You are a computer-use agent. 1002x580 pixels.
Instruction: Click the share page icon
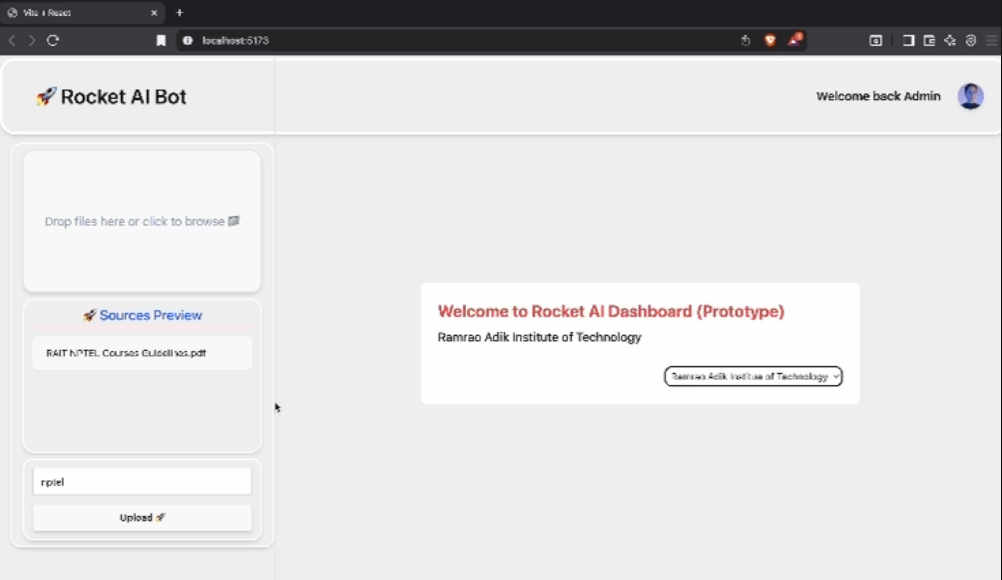pos(745,40)
